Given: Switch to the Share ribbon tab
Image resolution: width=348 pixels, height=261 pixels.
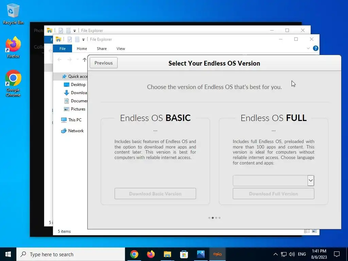Looking at the screenshot, I should point(102,48).
